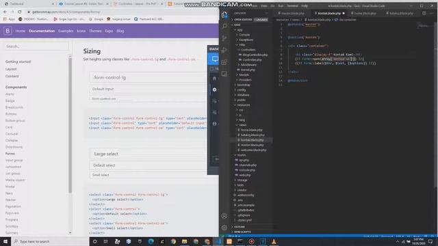Expand the OPEN EDITORS section

pos(242,20)
